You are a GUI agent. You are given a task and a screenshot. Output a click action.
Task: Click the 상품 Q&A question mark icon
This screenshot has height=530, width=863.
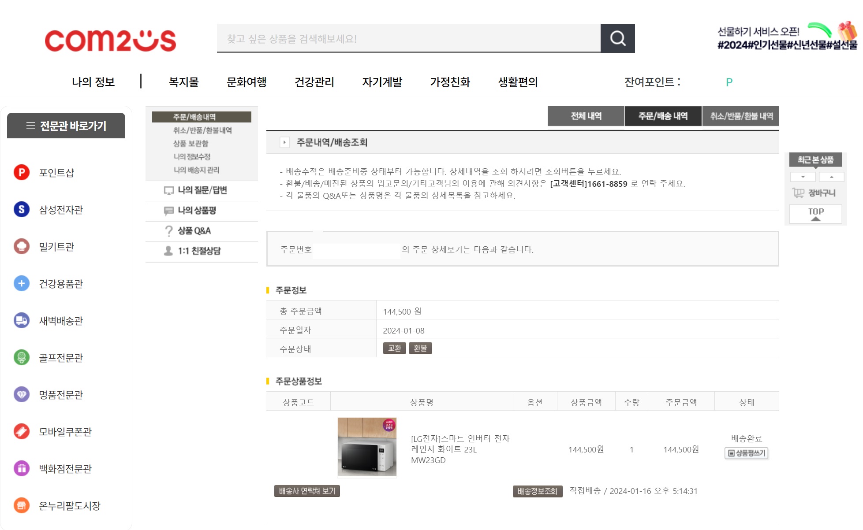(x=168, y=231)
